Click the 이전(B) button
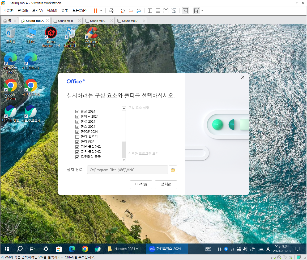 [x=141, y=184]
